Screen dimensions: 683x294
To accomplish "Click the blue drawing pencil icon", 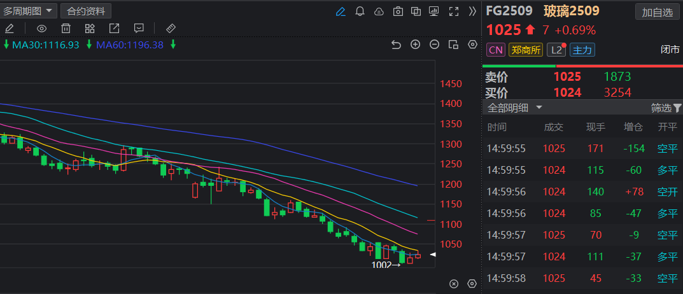I will [341, 11].
